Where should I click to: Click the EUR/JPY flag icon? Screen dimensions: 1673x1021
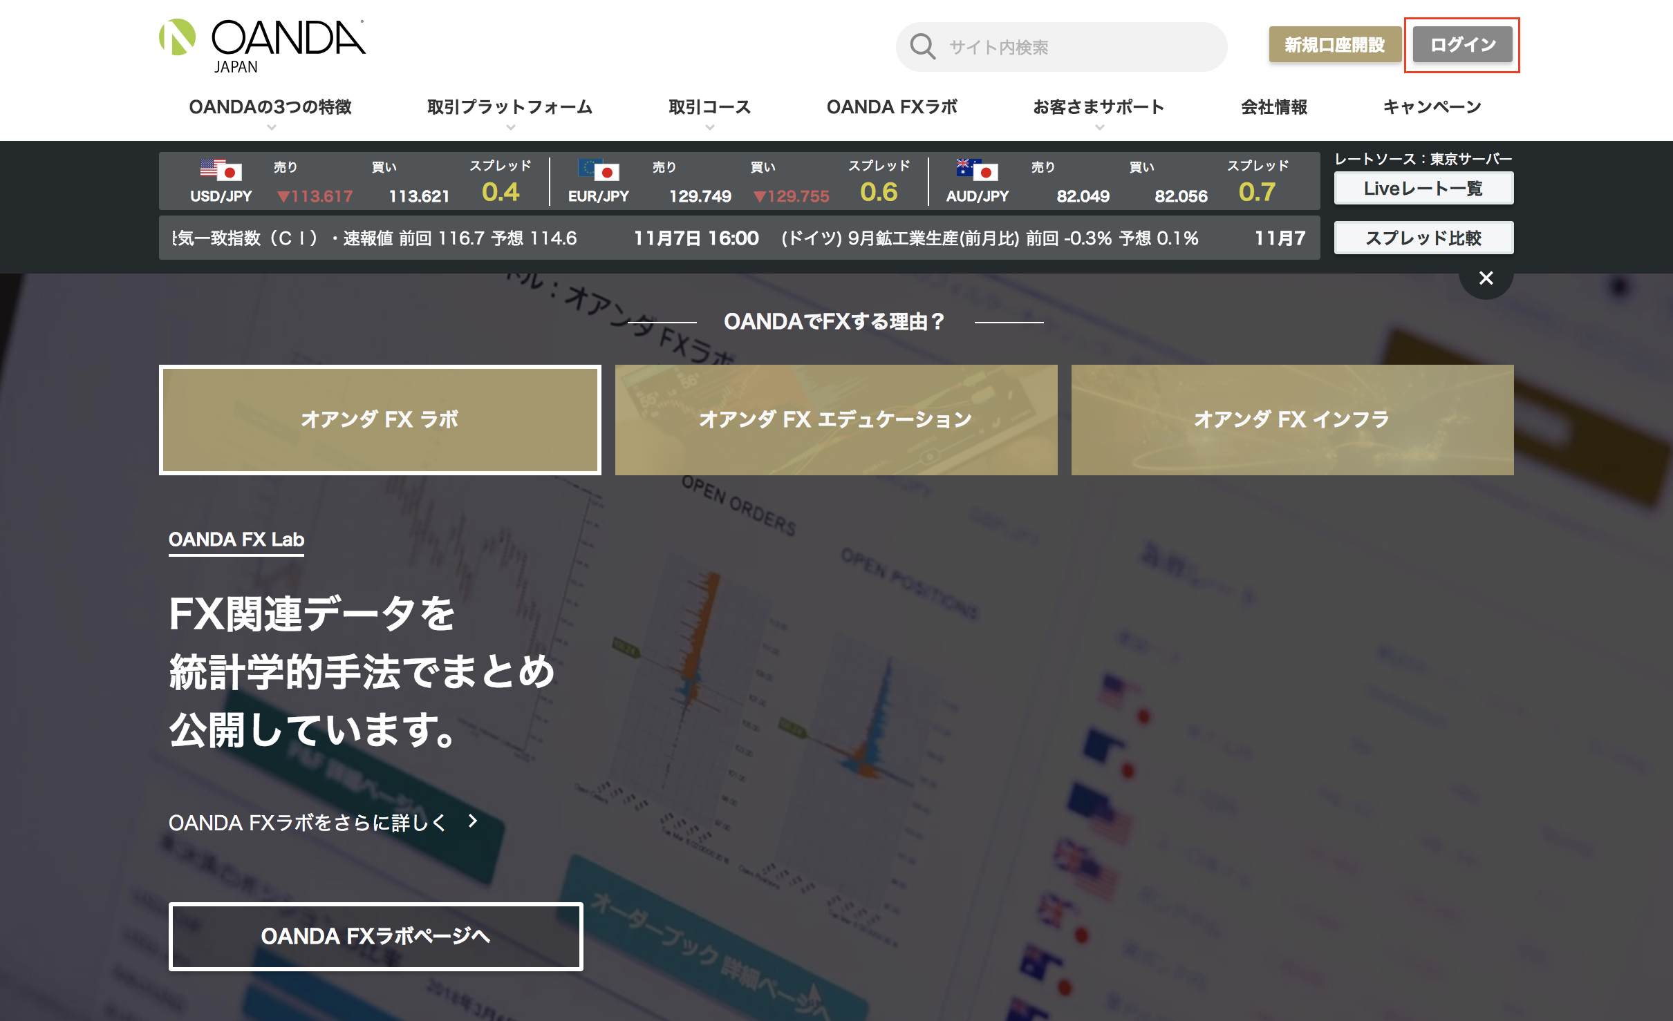pyautogui.click(x=599, y=169)
